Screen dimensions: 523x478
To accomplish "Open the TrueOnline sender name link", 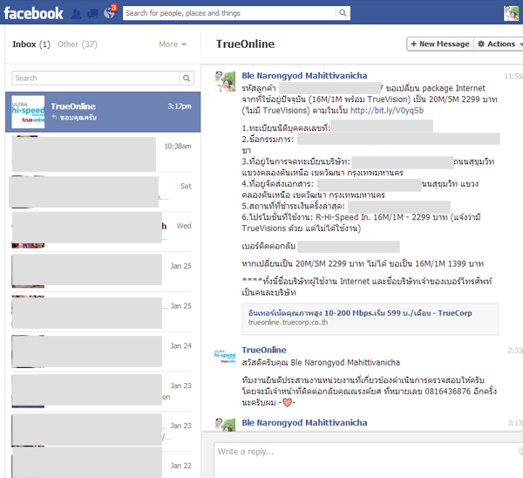I will [264, 350].
